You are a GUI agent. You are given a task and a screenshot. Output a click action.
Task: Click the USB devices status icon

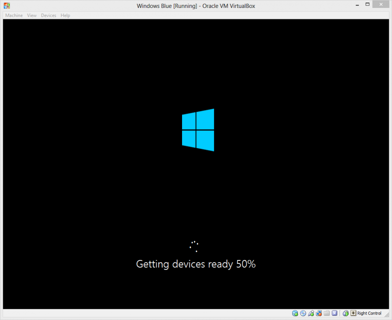tap(311, 313)
